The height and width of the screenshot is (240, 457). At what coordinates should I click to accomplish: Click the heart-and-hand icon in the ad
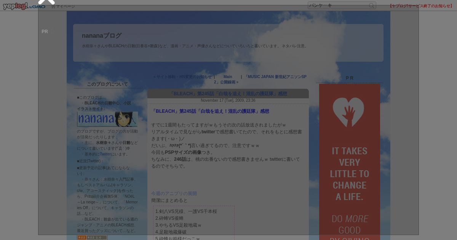[348, 112]
